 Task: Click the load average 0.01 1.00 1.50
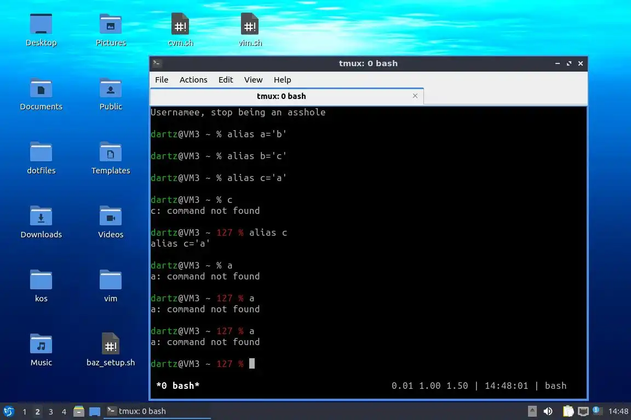429,386
